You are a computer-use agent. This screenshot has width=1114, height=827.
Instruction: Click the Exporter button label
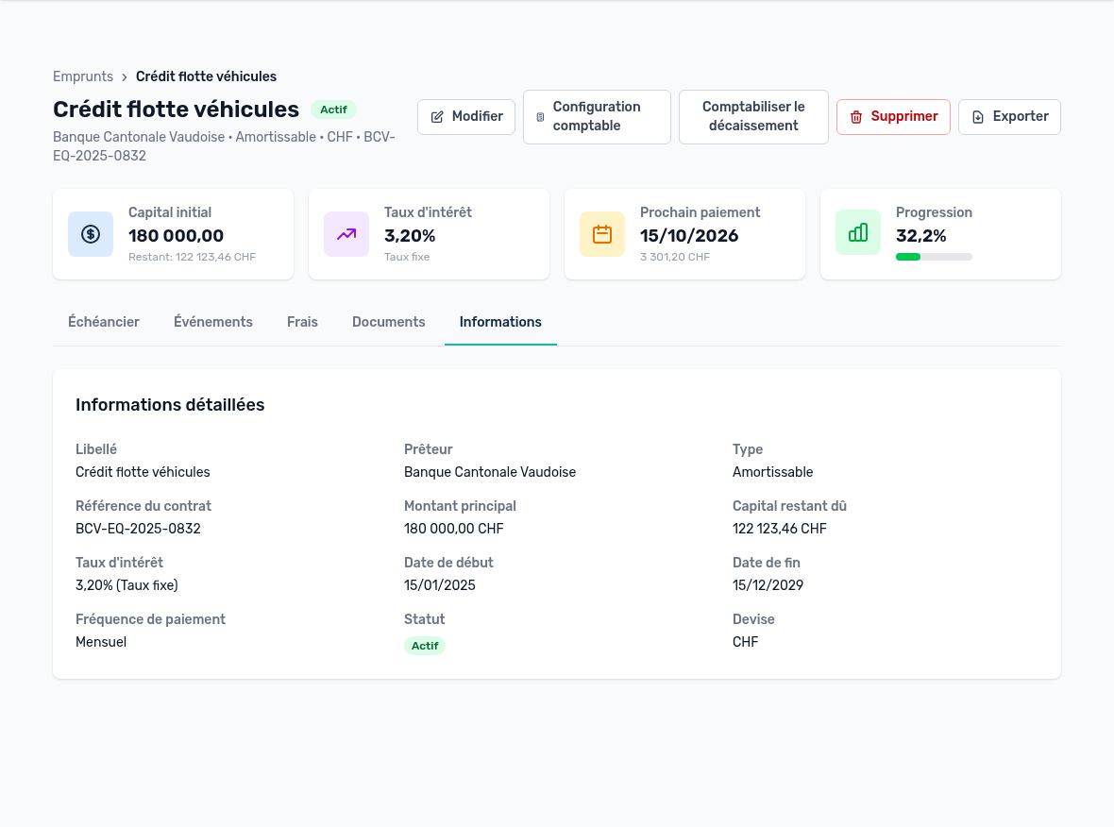[x=1021, y=116]
